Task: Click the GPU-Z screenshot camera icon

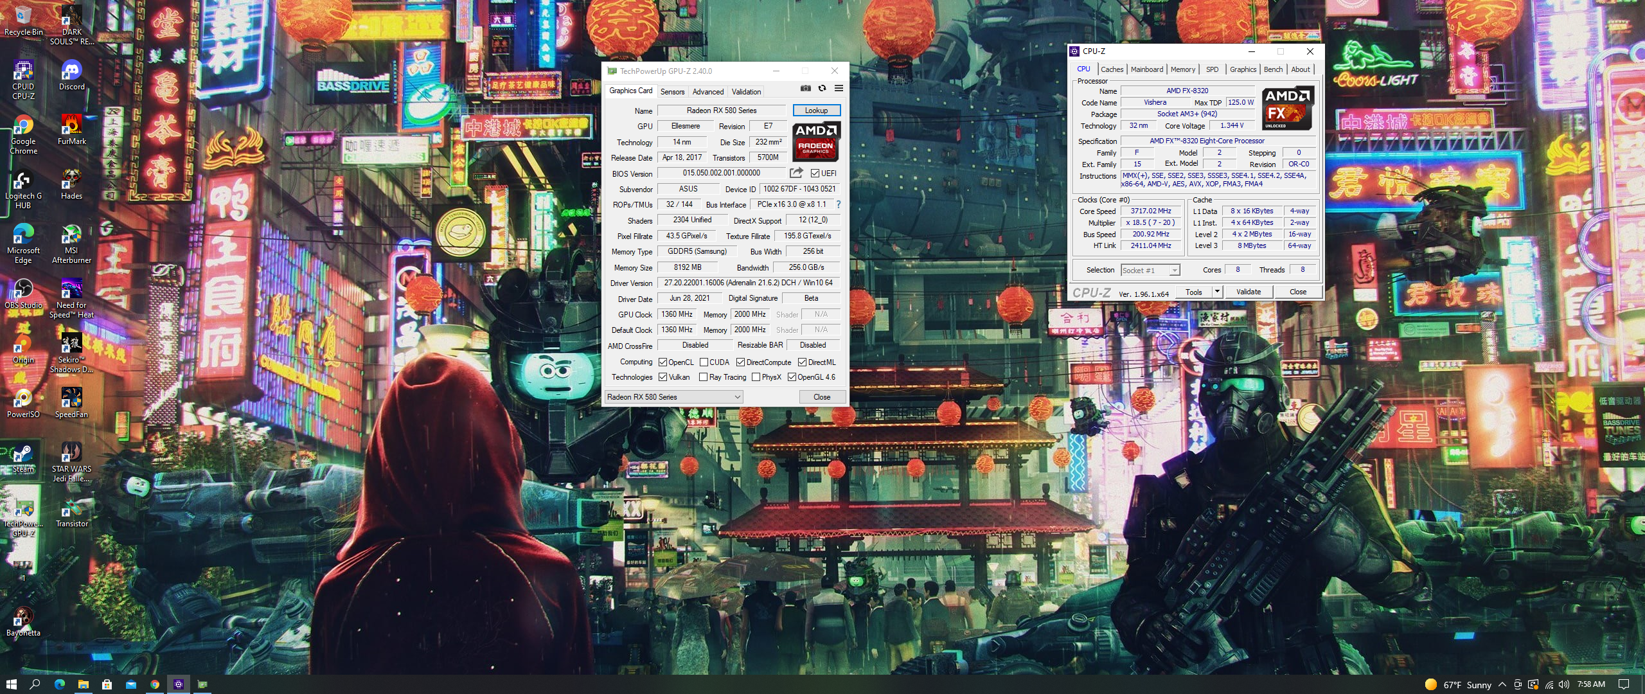Action: (x=805, y=89)
